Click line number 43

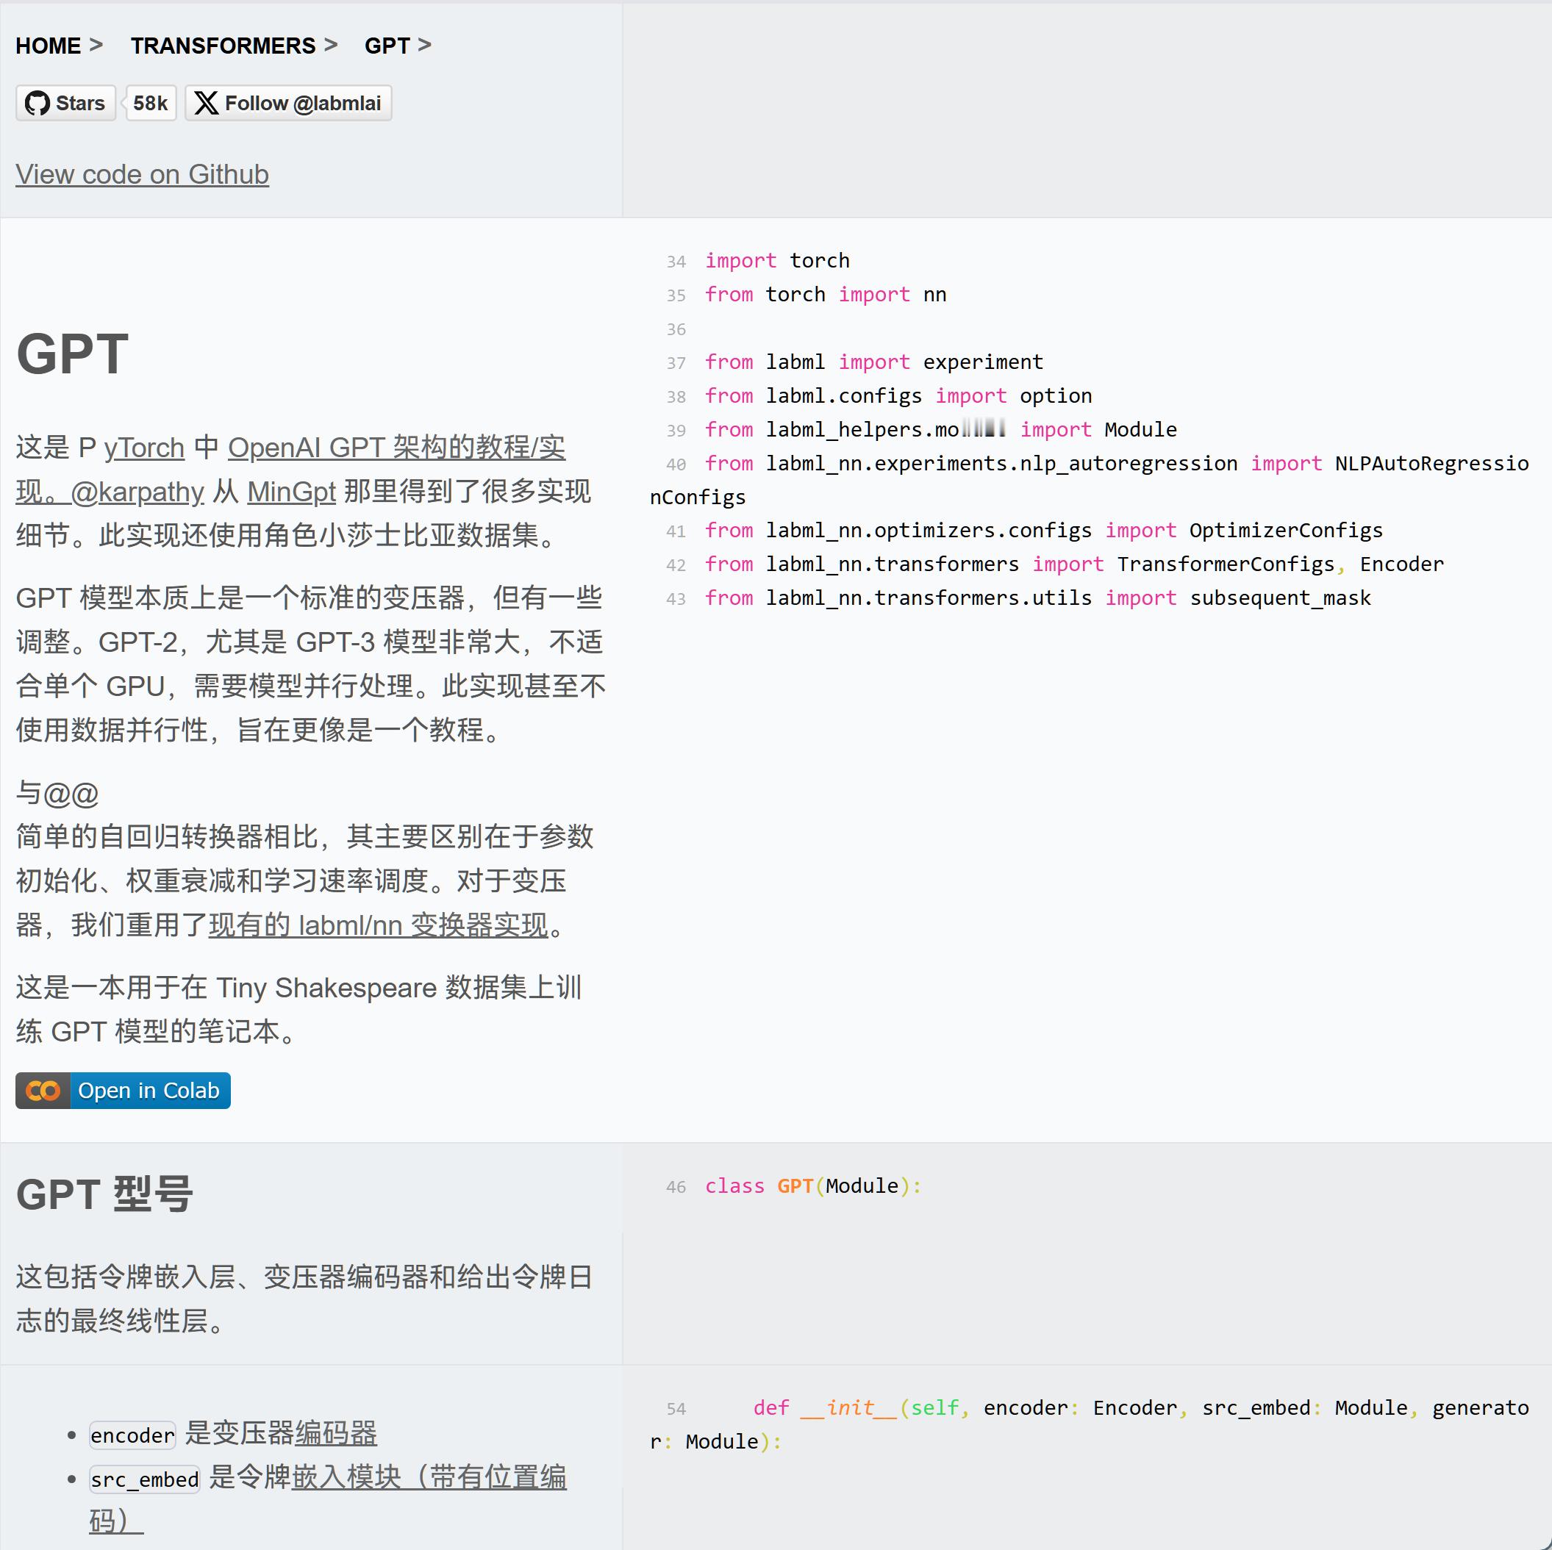coord(676,599)
